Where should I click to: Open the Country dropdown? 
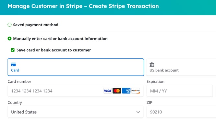point(76,112)
